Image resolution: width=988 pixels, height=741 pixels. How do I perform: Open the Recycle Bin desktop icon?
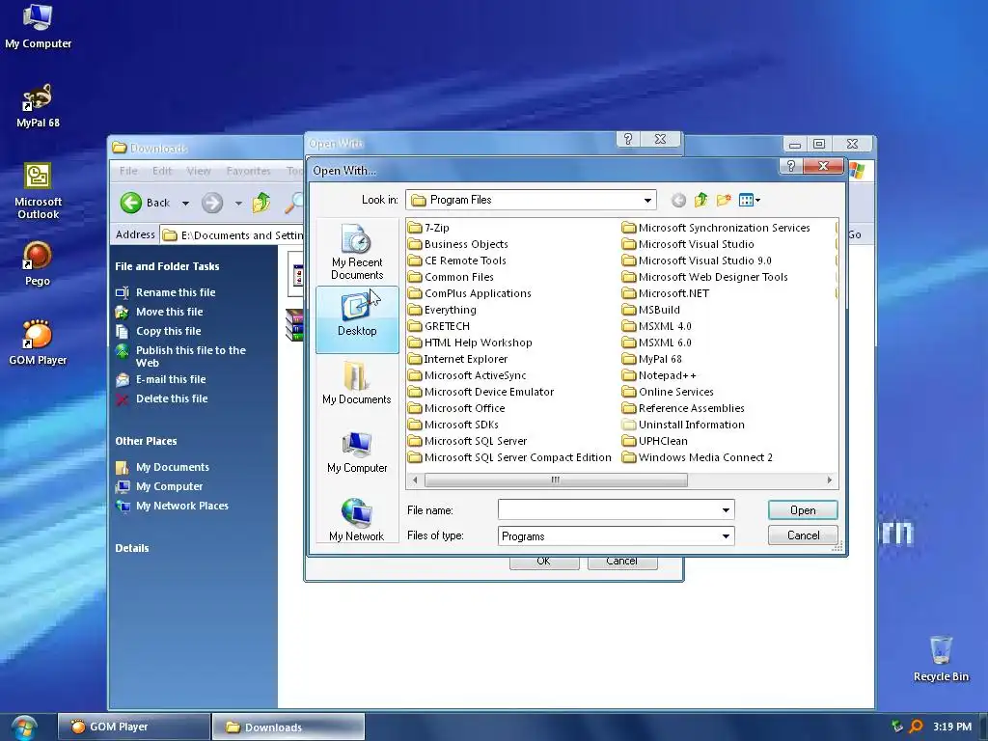(x=941, y=658)
